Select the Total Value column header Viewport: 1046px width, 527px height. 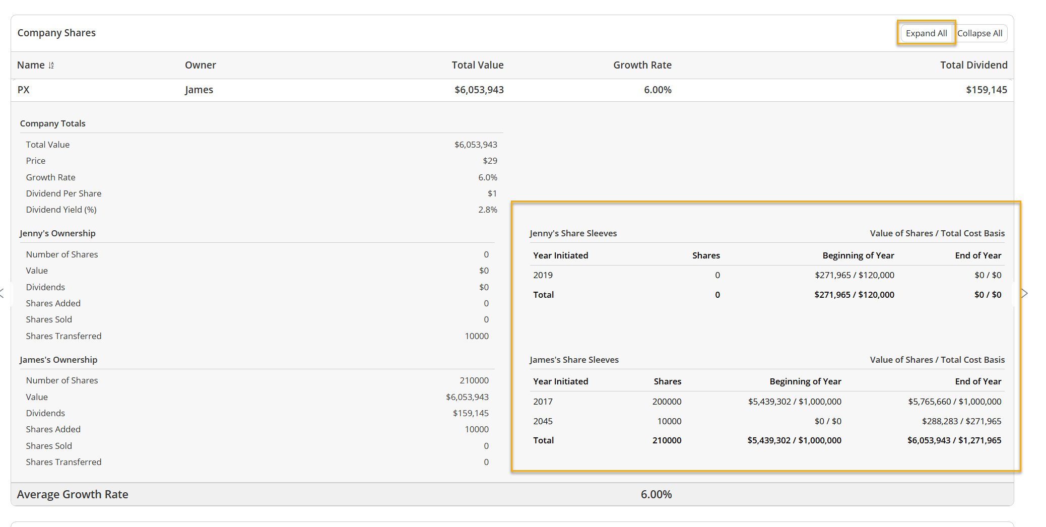(477, 65)
